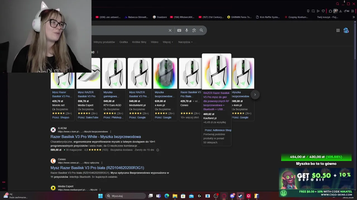Screen dimensions: 357x200
Task: Open Steam from the taskbar
Action: [x=240, y=196]
